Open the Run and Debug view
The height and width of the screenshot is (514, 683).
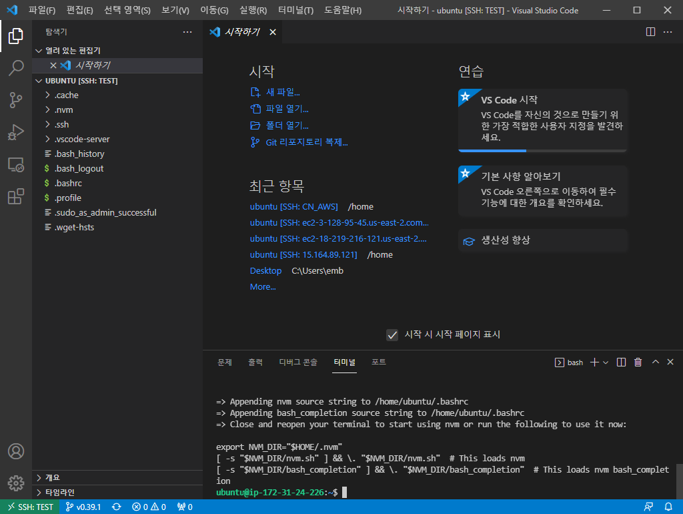(16, 132)
